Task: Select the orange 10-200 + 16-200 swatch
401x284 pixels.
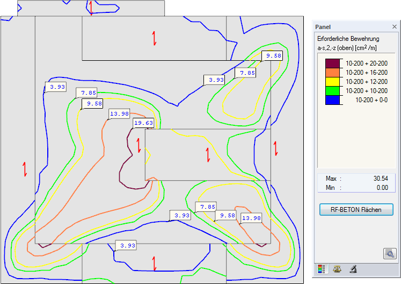Action: 332,73
